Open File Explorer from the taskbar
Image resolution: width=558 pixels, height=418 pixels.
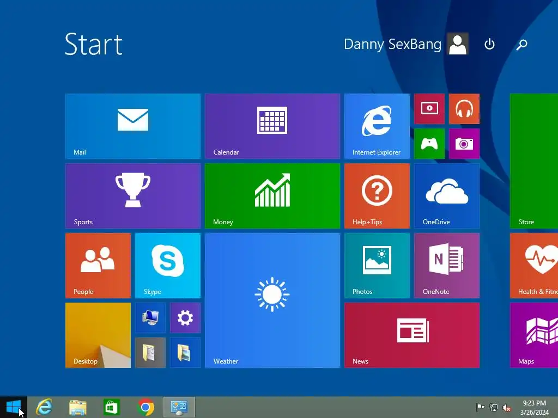[78, 407]
